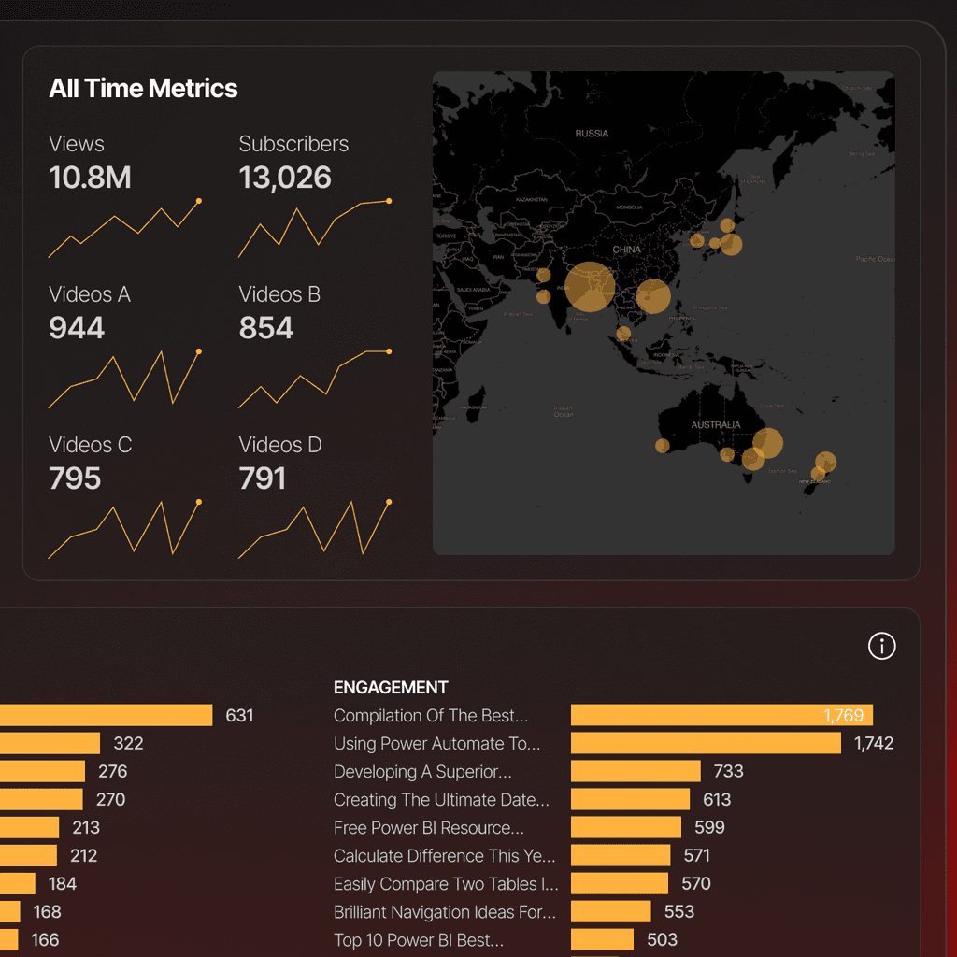
Task: Click the ENGAGEMENT column header
Action: pos(391,687)
